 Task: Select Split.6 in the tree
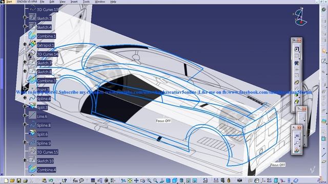pyautogui.click(x=42, y=134)
